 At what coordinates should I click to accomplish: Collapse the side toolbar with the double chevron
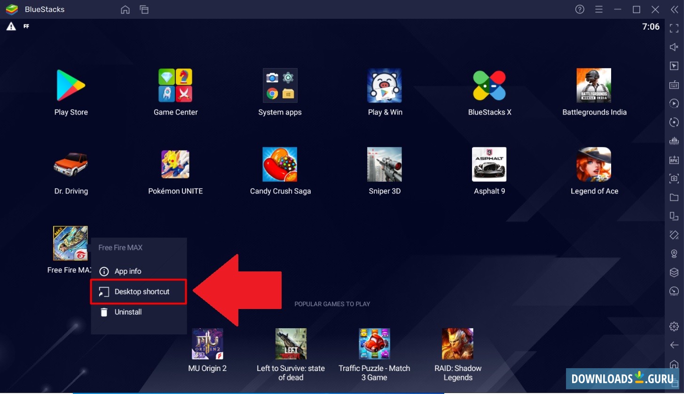click(x=674, y=9)
